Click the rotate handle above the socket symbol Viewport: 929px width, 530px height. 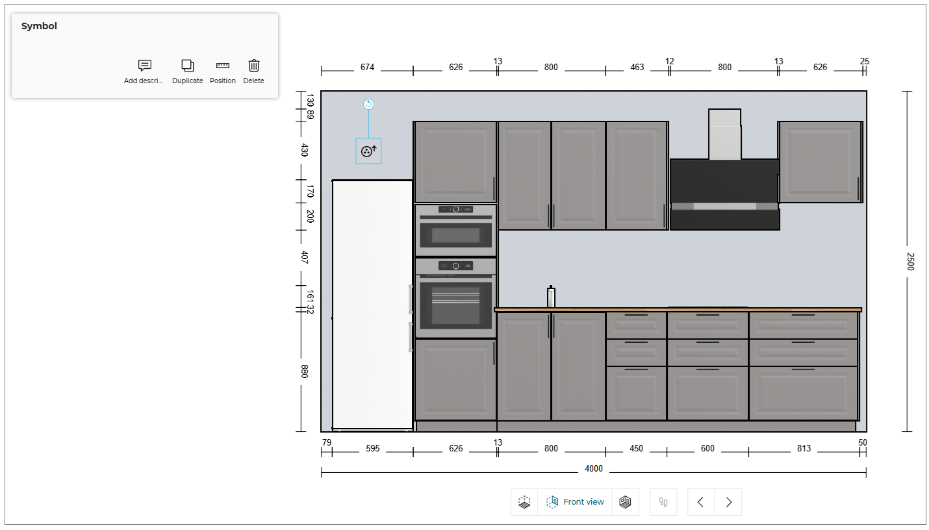(x=368, y=105)
